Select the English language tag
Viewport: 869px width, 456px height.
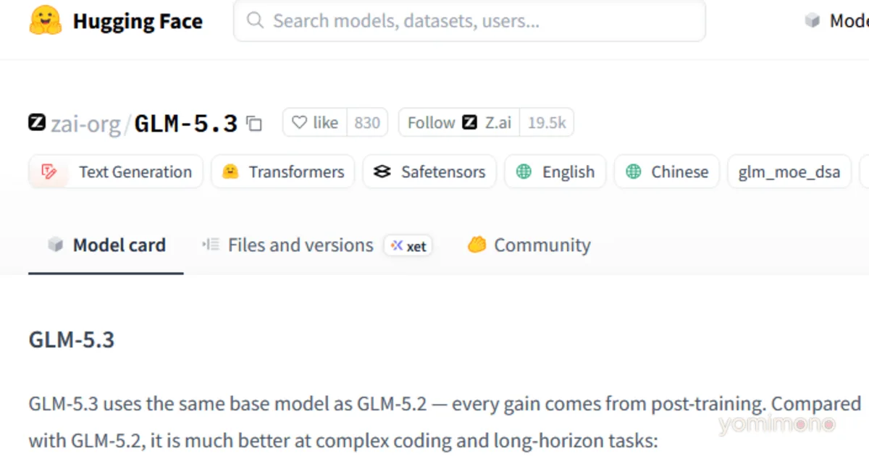[555, 172]
